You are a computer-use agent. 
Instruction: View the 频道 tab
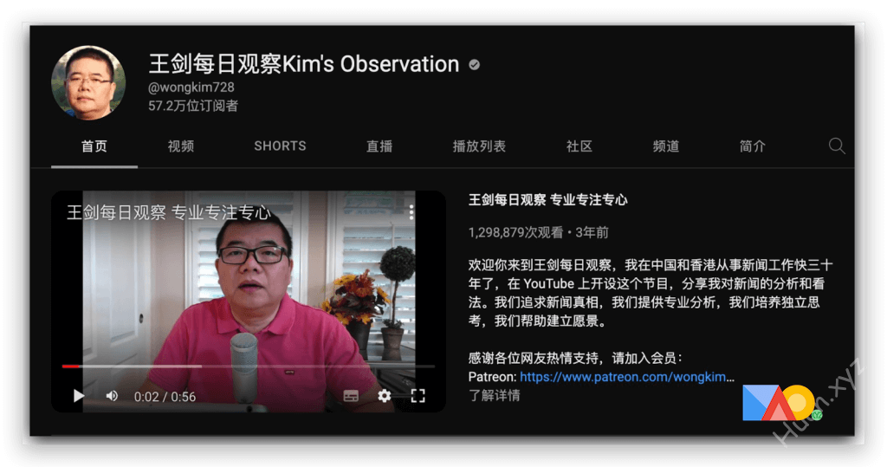click(665, 146)
